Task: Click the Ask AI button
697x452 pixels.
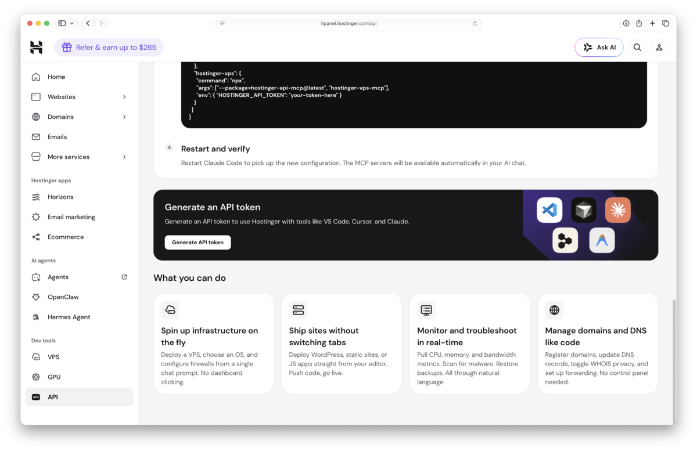Action: pyautogui.click(x=599, y=48)
